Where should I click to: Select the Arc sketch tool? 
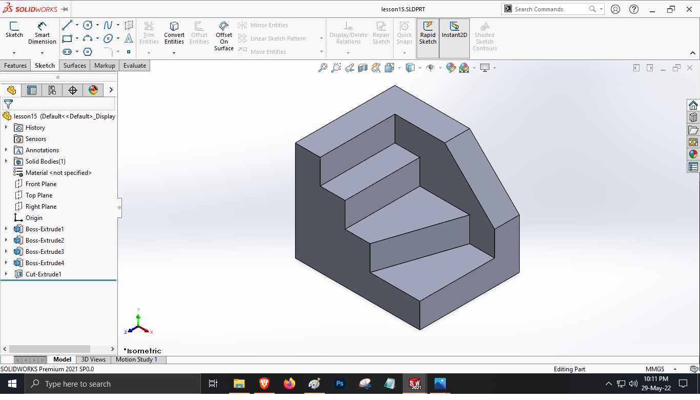coord(88,38)
